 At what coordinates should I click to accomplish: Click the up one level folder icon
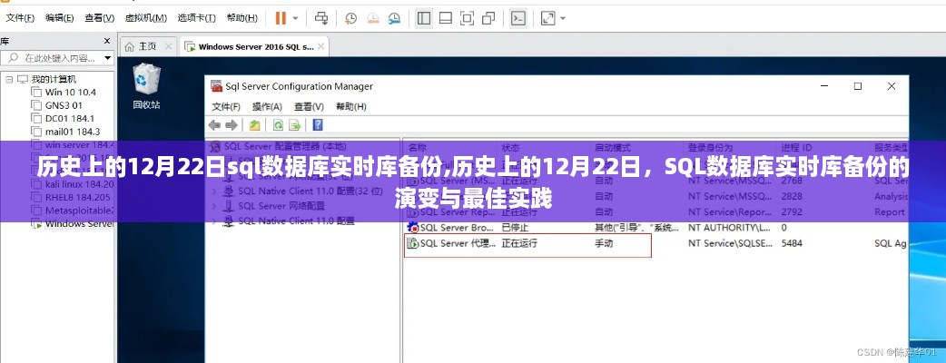click(x=254, y=125)
